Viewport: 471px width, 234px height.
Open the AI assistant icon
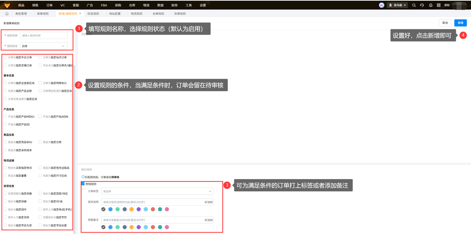coord(382,5)
